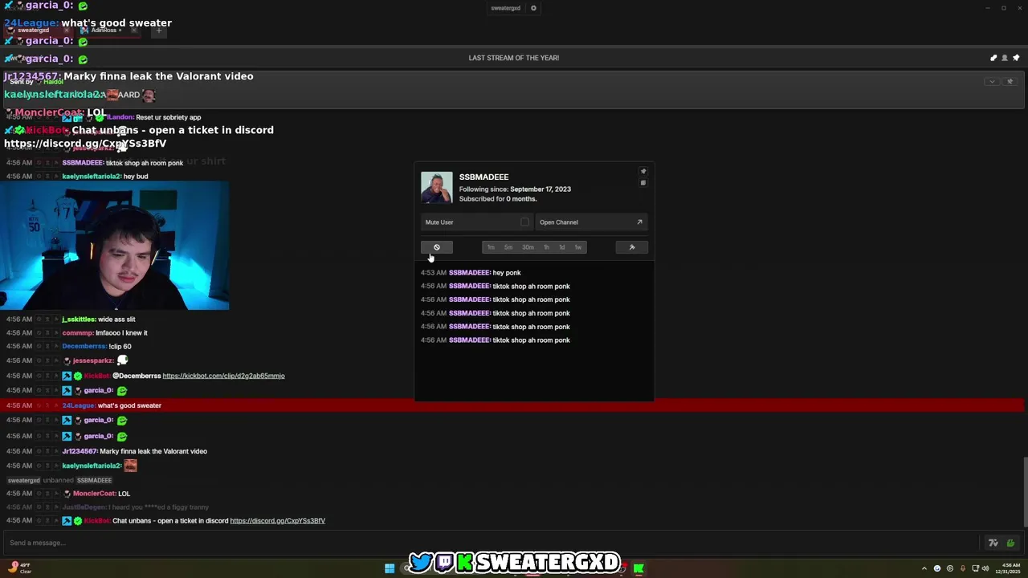
Task: Open the 7TV emote picker
Action: [x=993, y=543]
